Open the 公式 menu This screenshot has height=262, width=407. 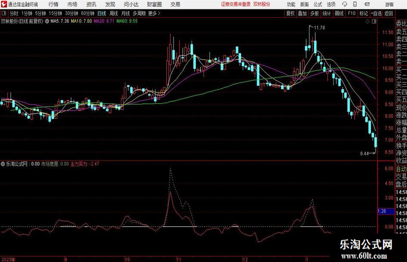tap(318, 4)
